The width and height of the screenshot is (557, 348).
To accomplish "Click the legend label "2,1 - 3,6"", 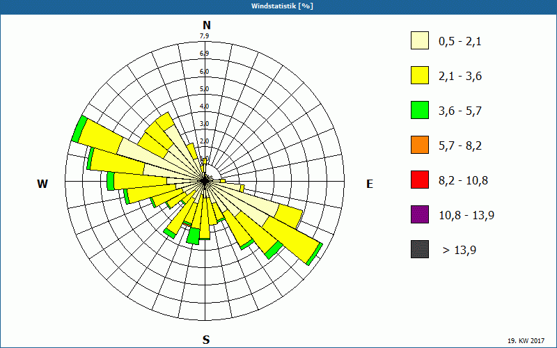I will (460, 77).
